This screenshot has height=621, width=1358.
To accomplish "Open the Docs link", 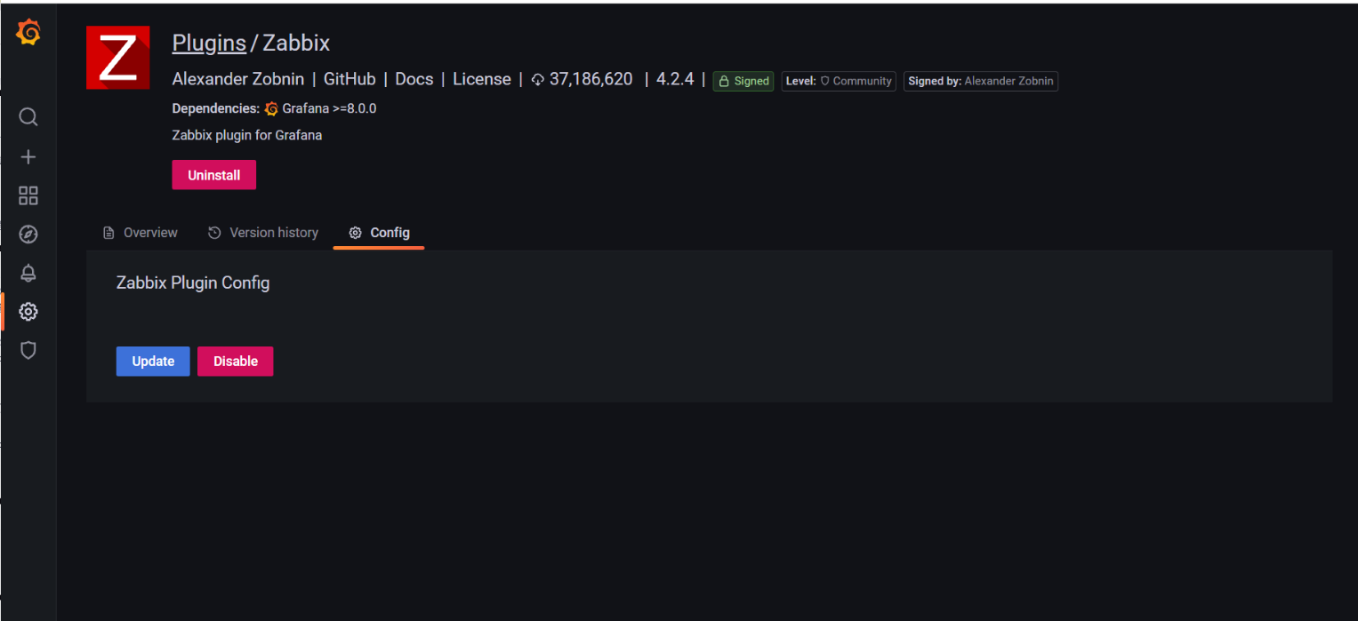I will [x=414, y=79].
